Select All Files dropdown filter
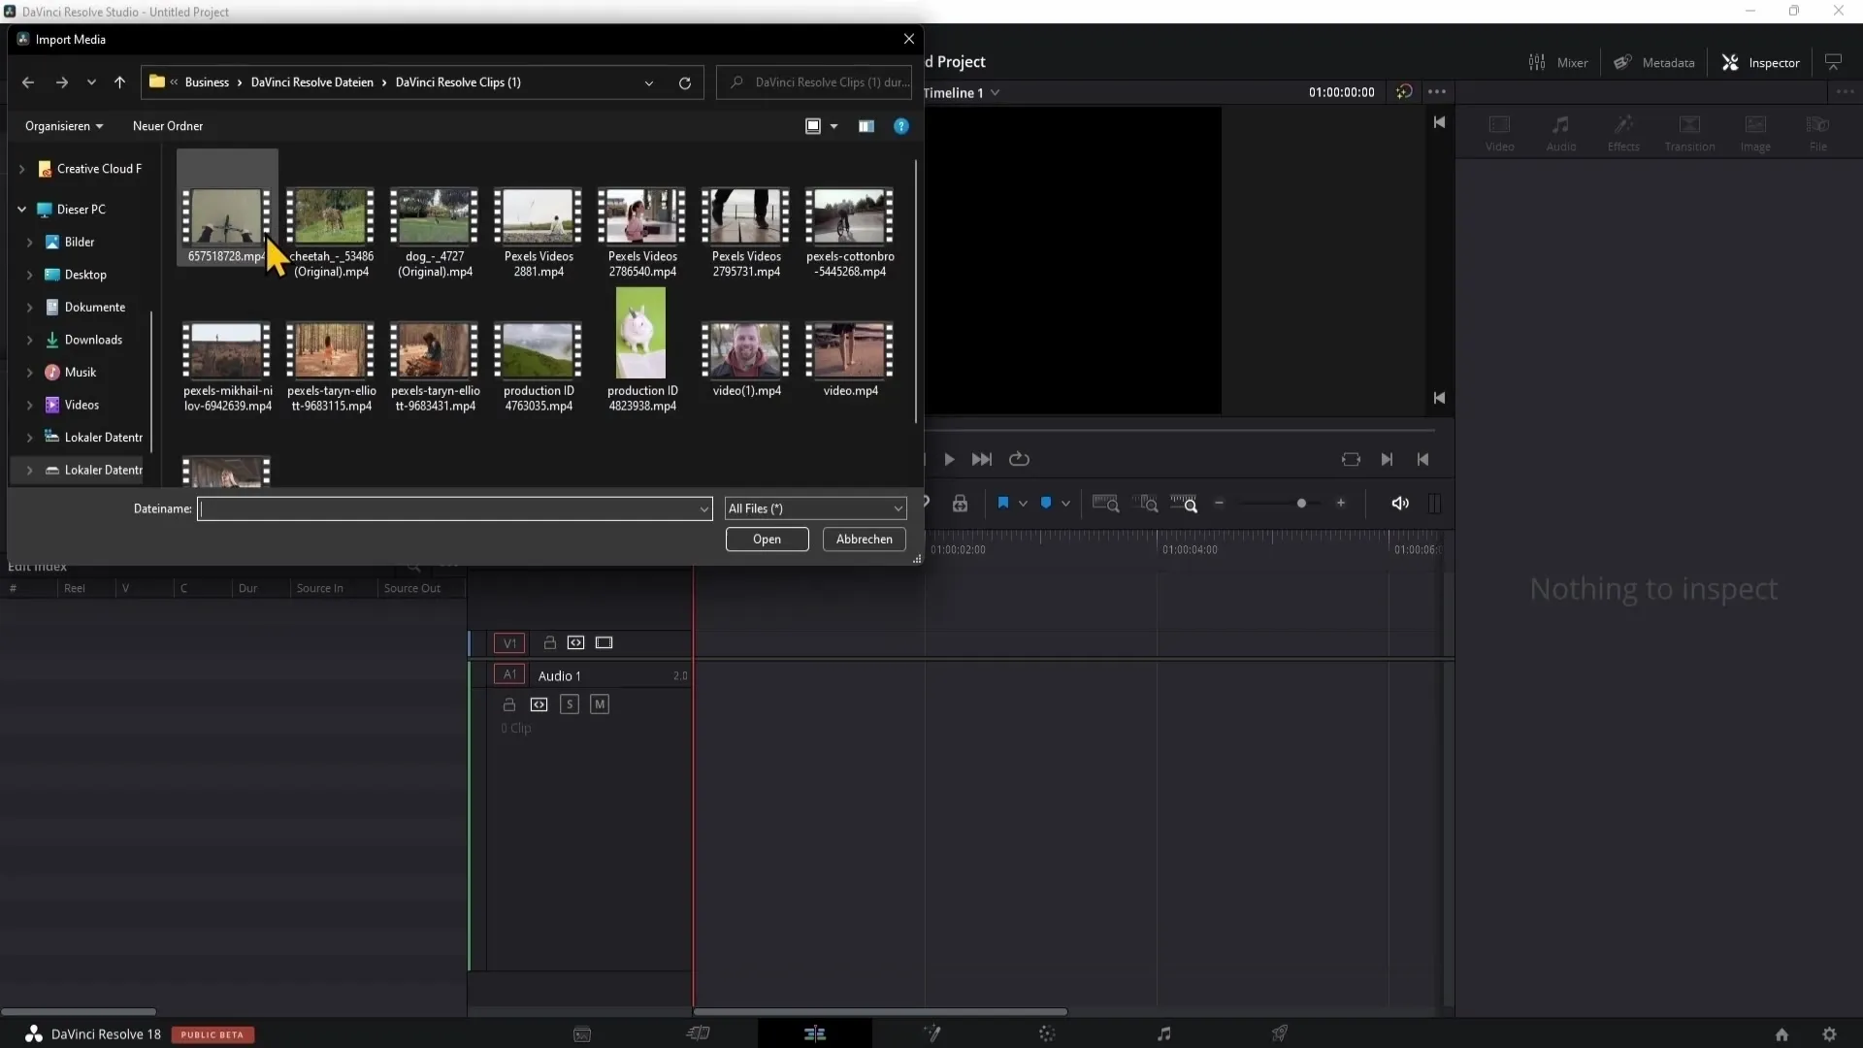1863x1048 pixels. pos(815,508)
